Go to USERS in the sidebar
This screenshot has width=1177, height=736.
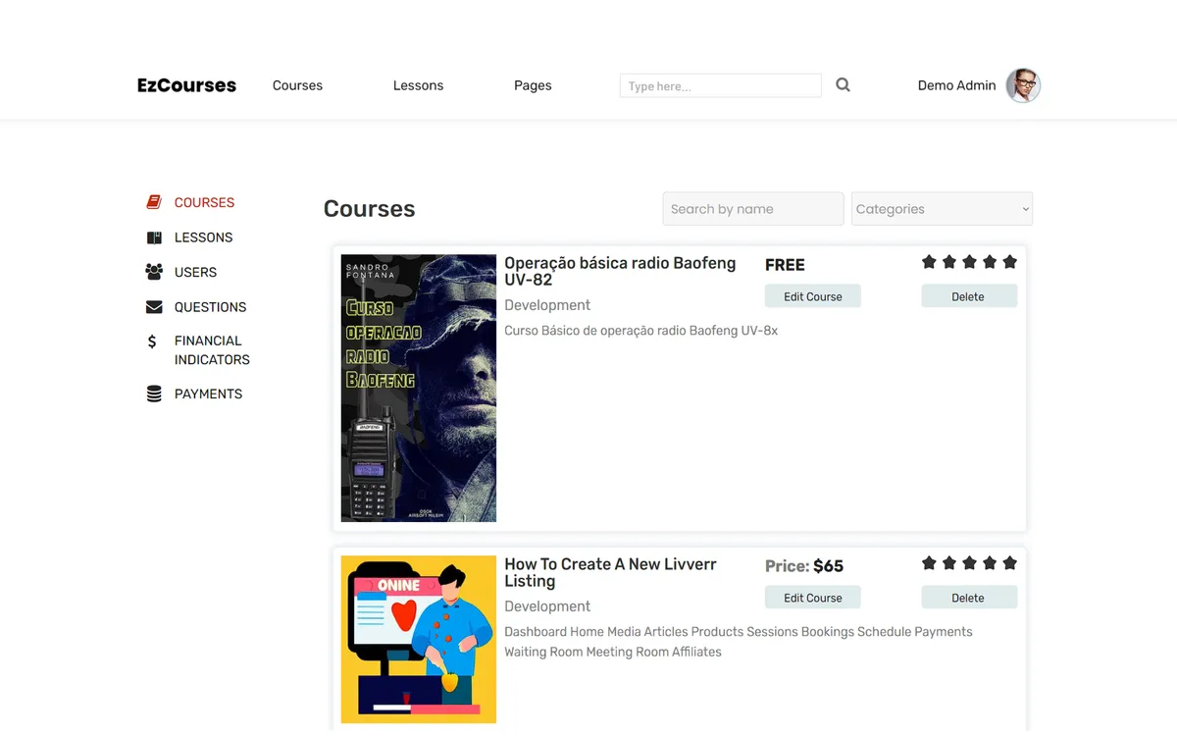(195, 272)
